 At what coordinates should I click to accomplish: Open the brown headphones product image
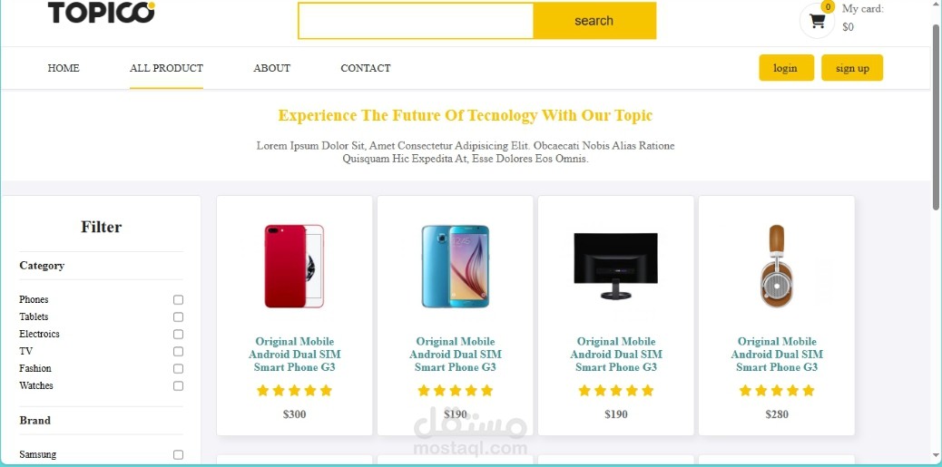click(x=776, y=266)
